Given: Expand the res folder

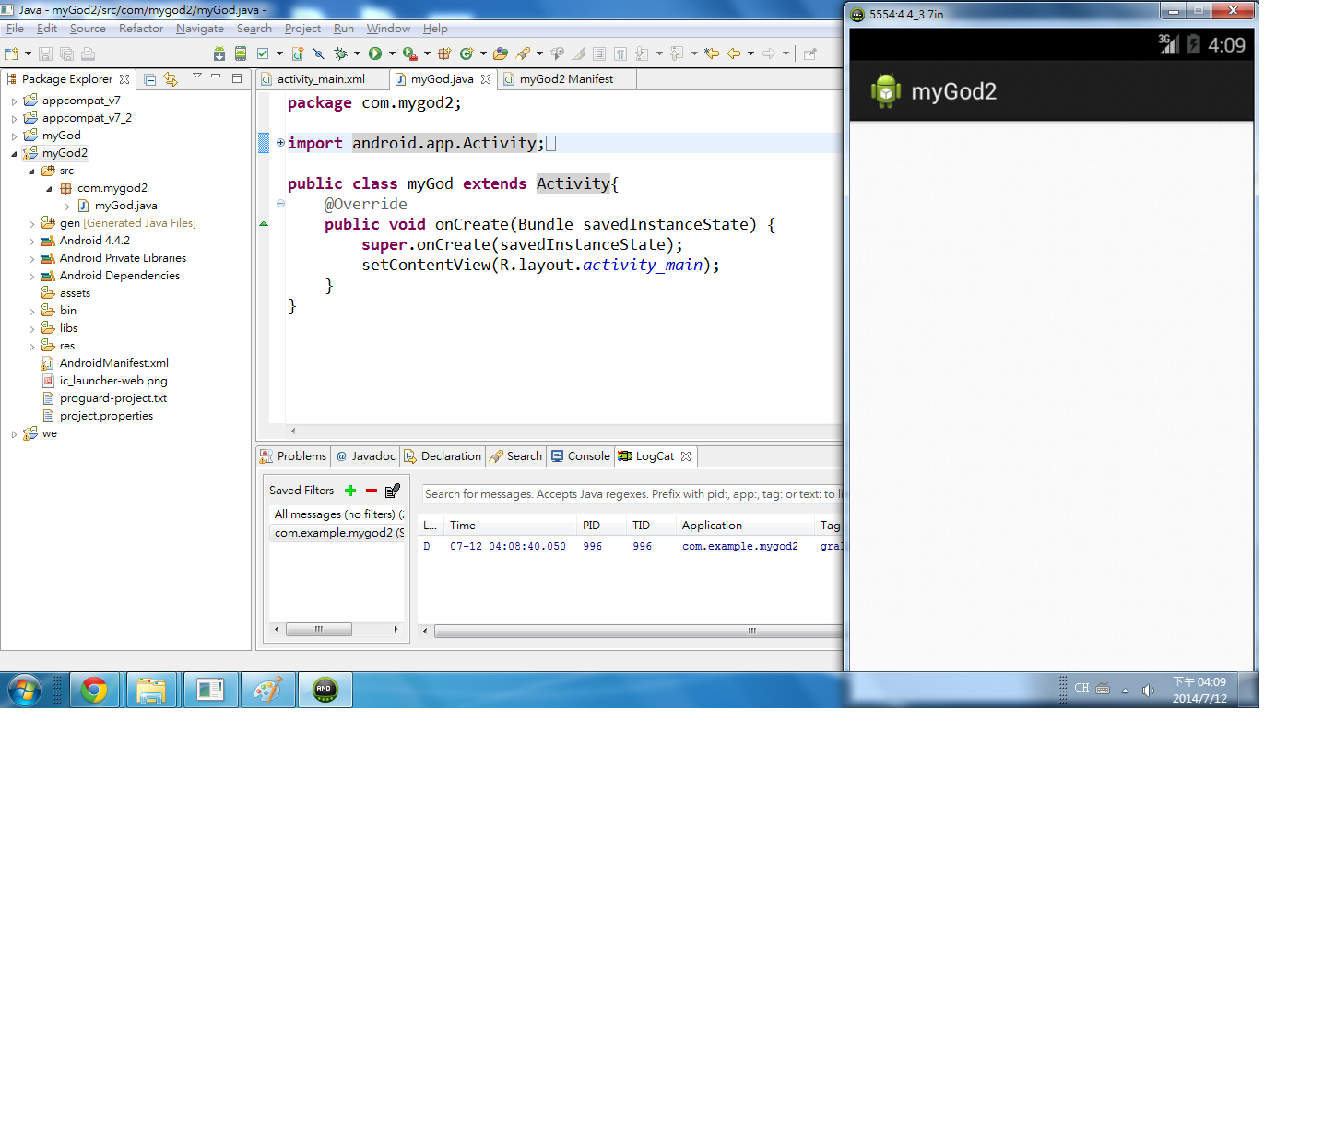Looking at the screenshot, I should [31, 346].
